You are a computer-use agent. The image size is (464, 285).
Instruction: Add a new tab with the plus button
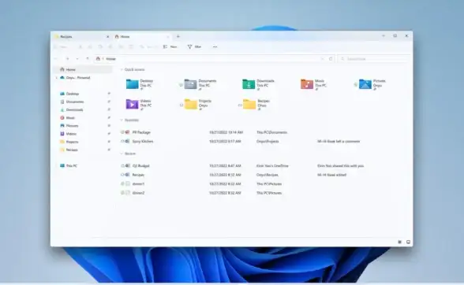click(x=178, y=36)
